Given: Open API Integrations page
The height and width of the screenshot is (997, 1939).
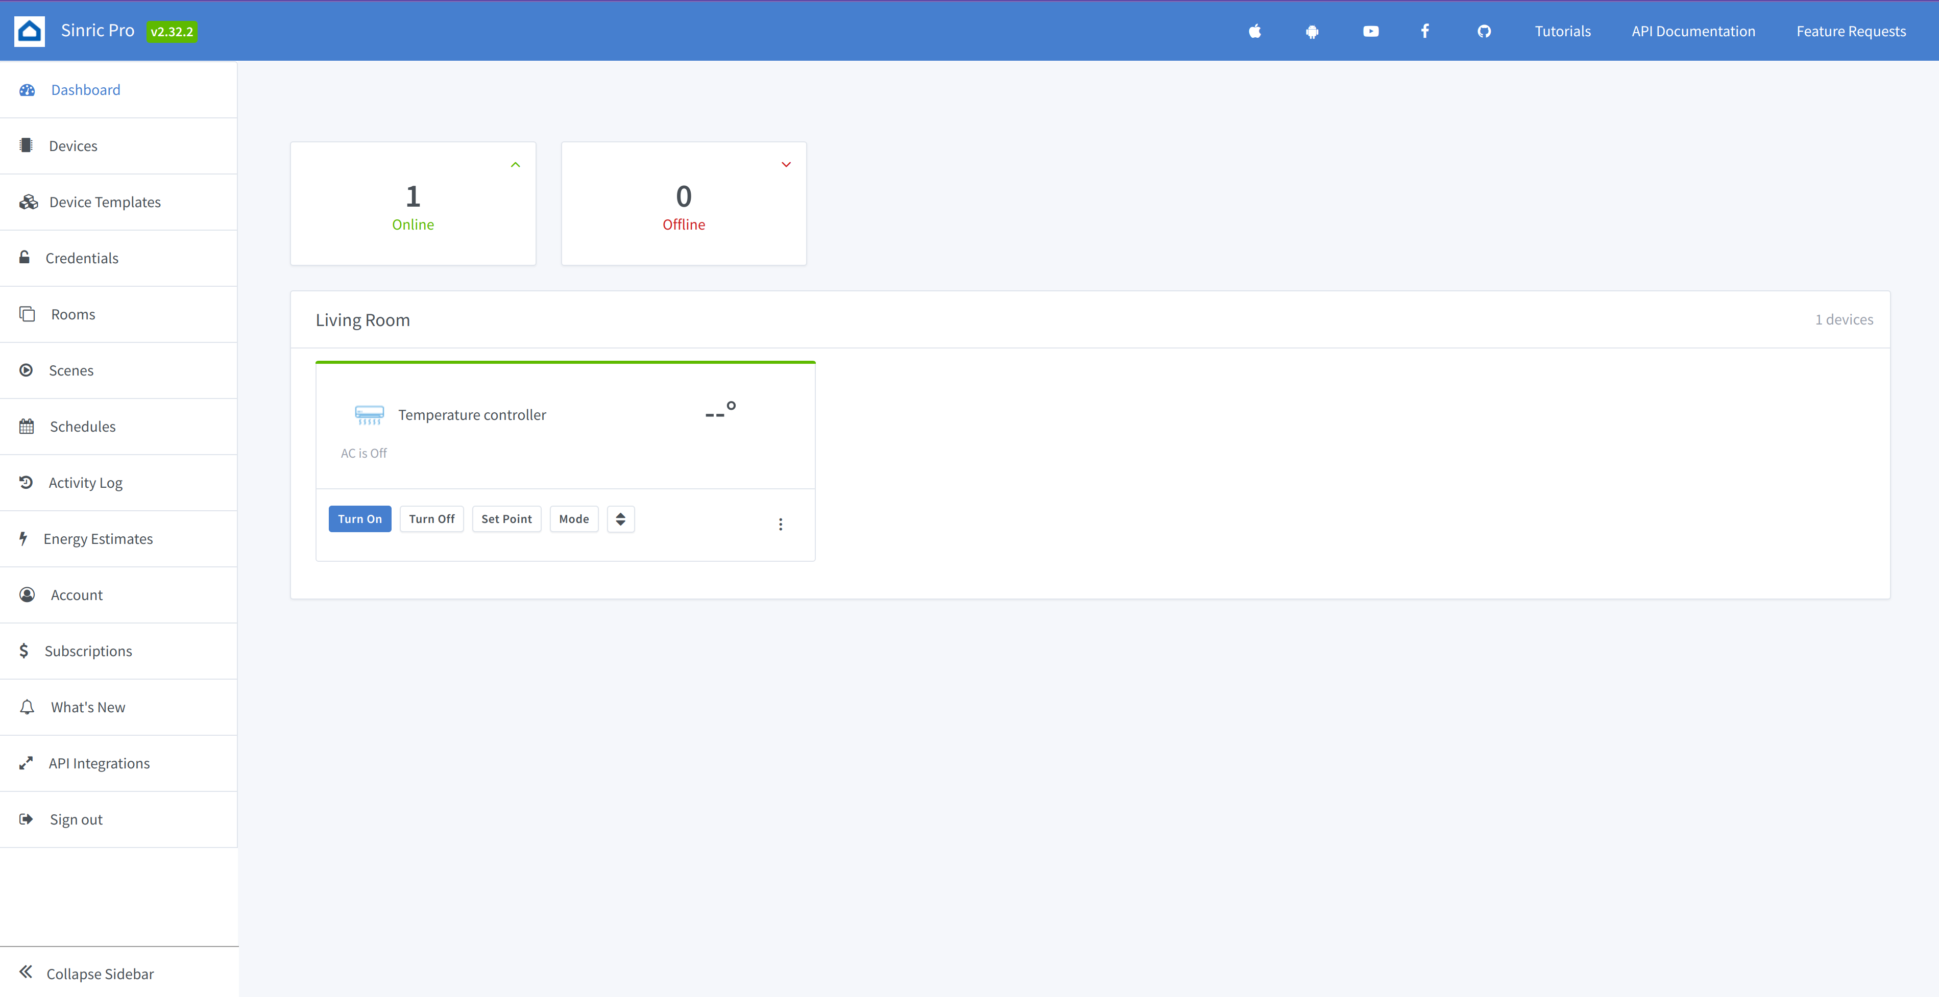Looking at the screenshot, I should [x=119, y=763].
